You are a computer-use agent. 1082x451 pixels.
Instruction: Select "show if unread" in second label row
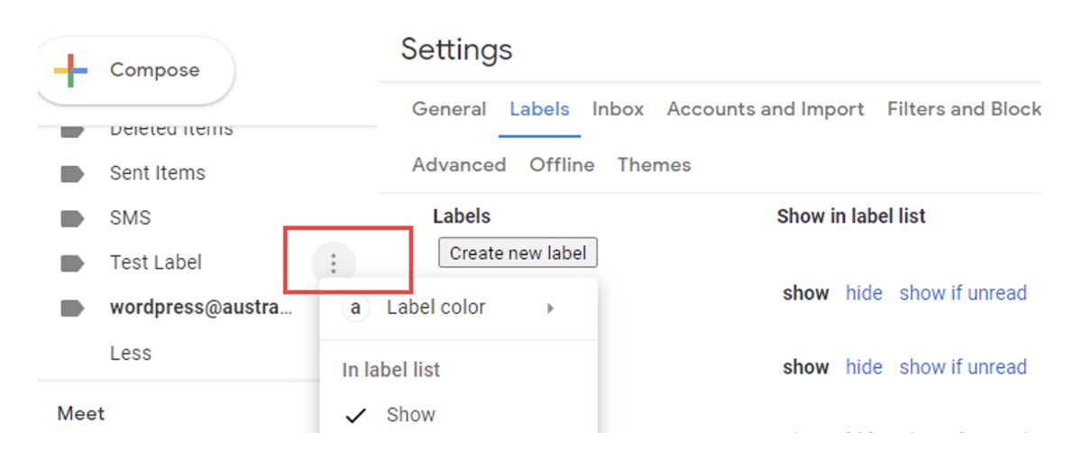(963, 367)
